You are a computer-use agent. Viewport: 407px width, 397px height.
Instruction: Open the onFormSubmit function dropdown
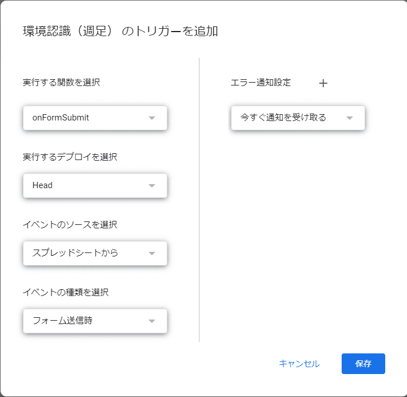click(95, 118)
